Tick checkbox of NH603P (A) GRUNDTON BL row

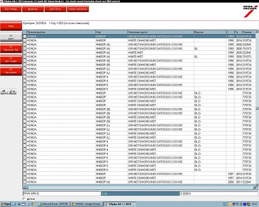[x=25, y=49]
